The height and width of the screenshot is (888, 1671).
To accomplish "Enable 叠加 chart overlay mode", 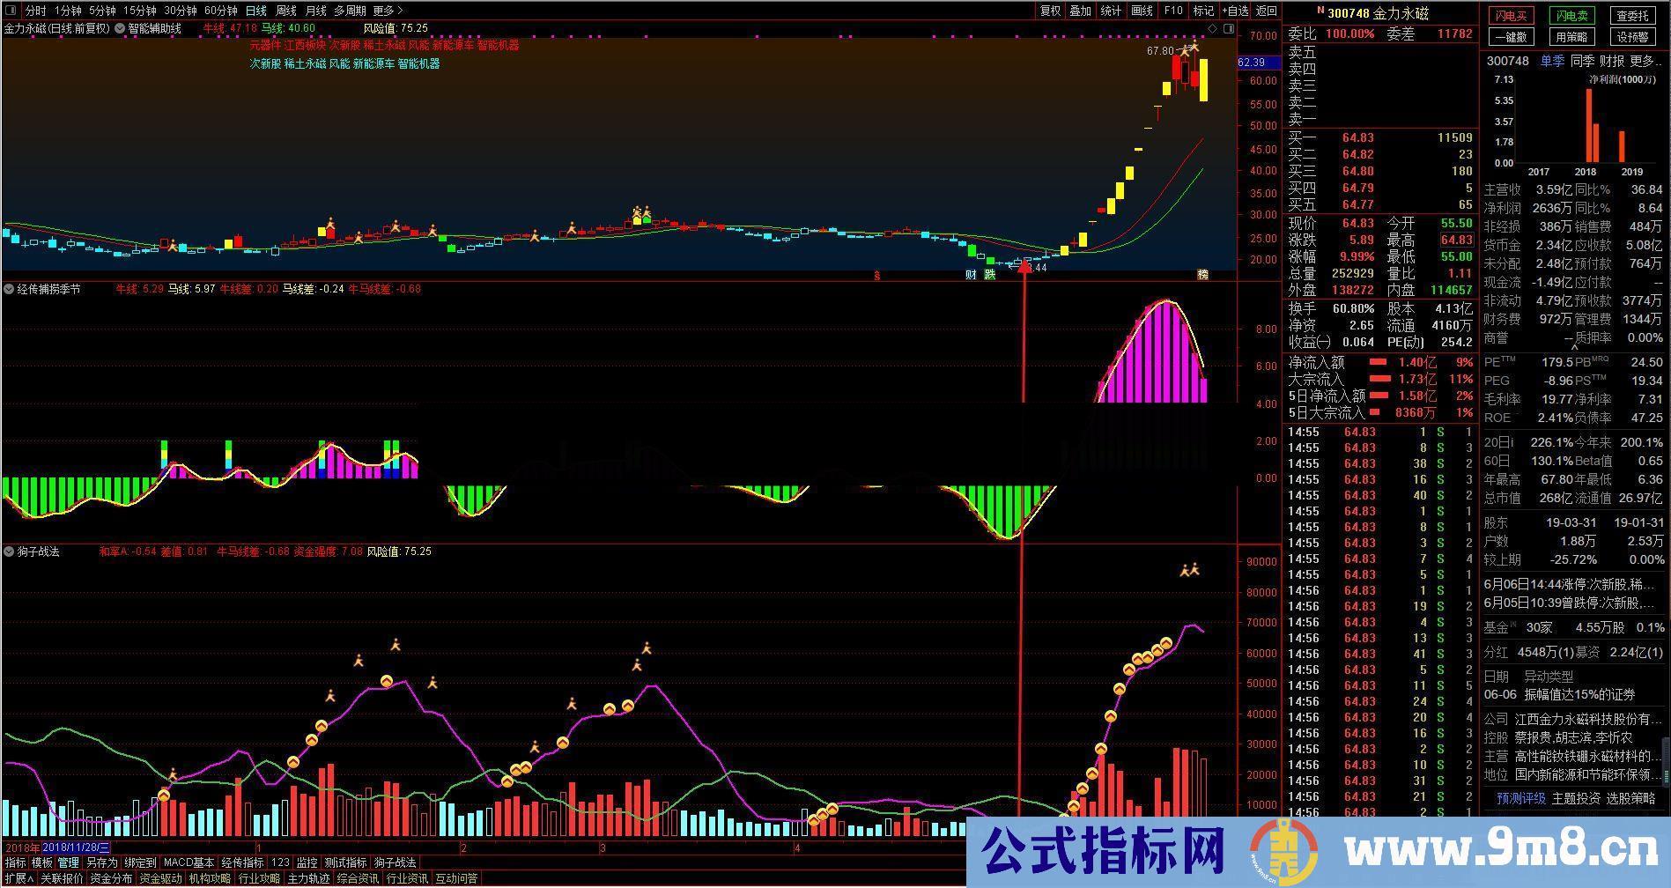I will (1079, 11).
